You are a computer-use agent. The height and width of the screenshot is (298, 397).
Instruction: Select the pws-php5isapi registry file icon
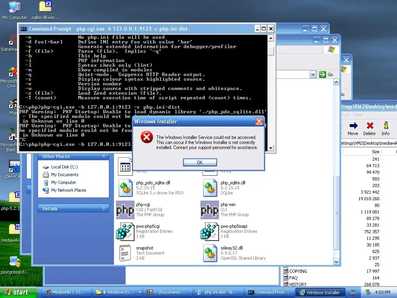tap(210, 231)
